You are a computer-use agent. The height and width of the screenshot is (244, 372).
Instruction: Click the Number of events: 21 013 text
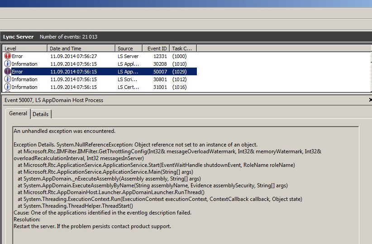(69, 37)
